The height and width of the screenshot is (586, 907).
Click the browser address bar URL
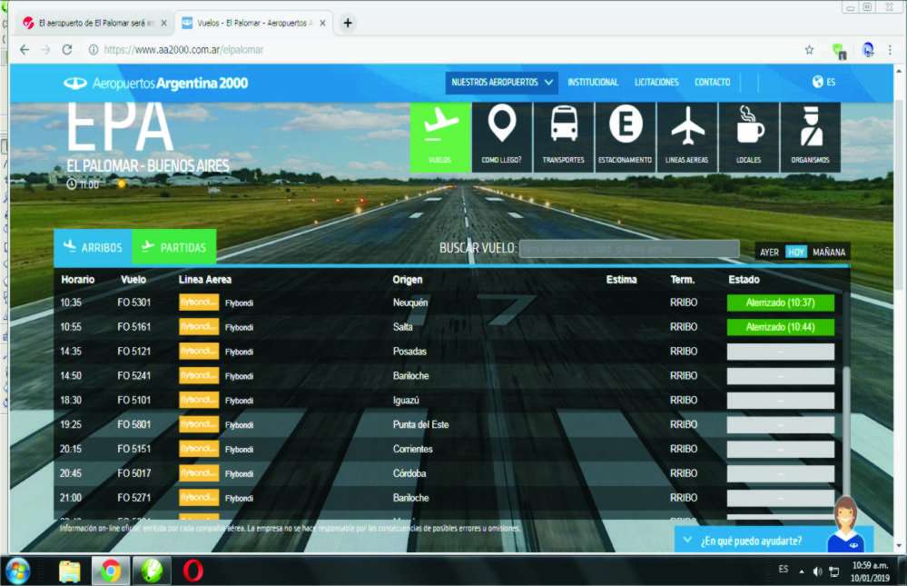[x=183, y=50]
